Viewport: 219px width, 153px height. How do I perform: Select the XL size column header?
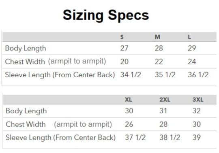point(128,100)
